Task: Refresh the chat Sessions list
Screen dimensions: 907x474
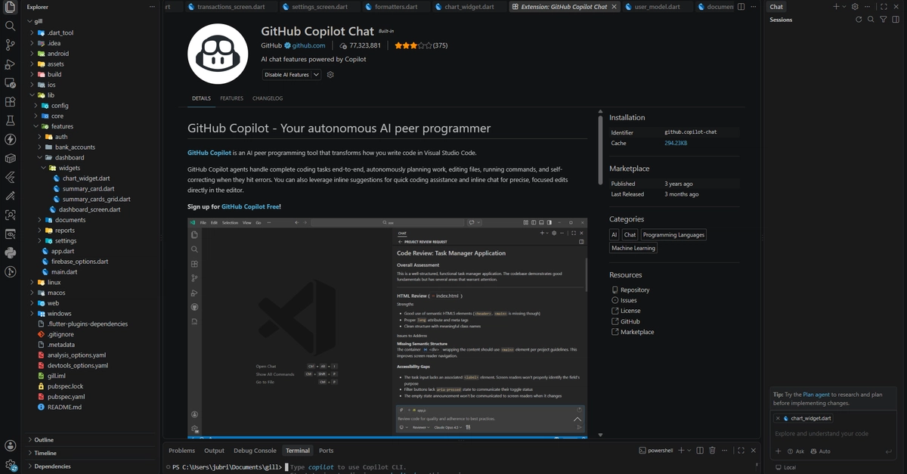Action: pyautogui.click(x=859, y=20)
